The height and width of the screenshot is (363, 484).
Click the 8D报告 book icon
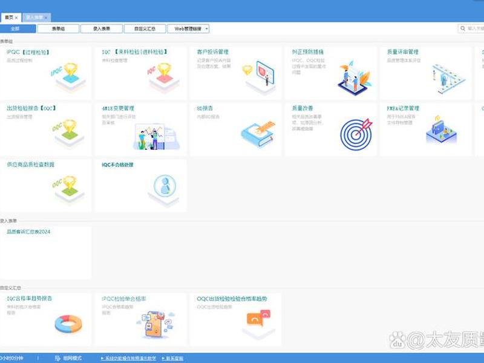(258, 134)
